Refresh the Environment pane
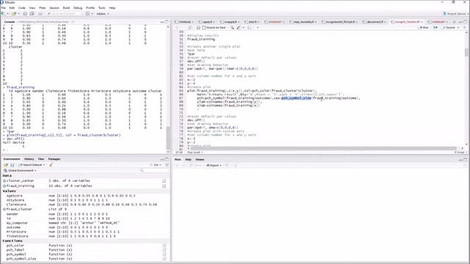The height and width of the screenshot is (264, 470). tap(167, 165)
